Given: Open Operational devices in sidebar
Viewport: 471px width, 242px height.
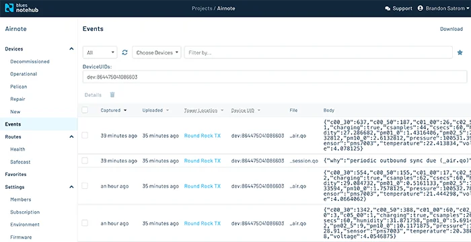Looking at the screenshot, I should [24, 74].
